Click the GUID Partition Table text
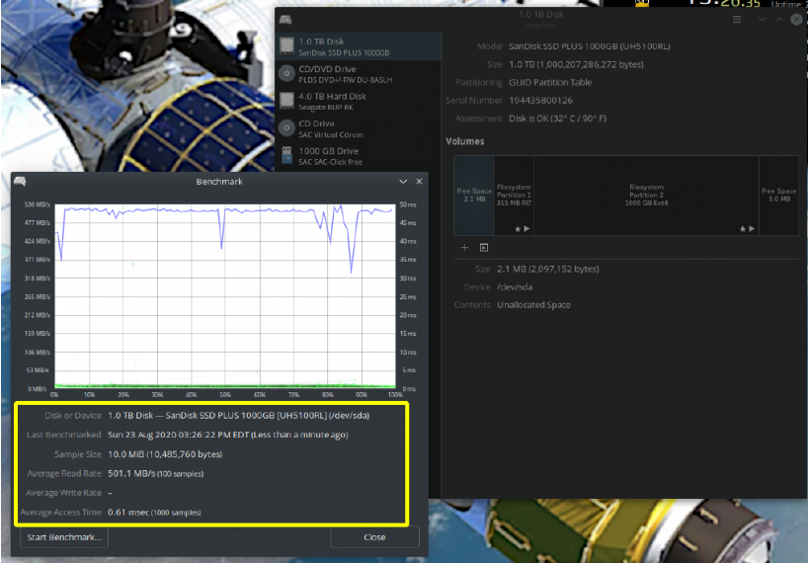The image size is (808, 563). (550, 82)
